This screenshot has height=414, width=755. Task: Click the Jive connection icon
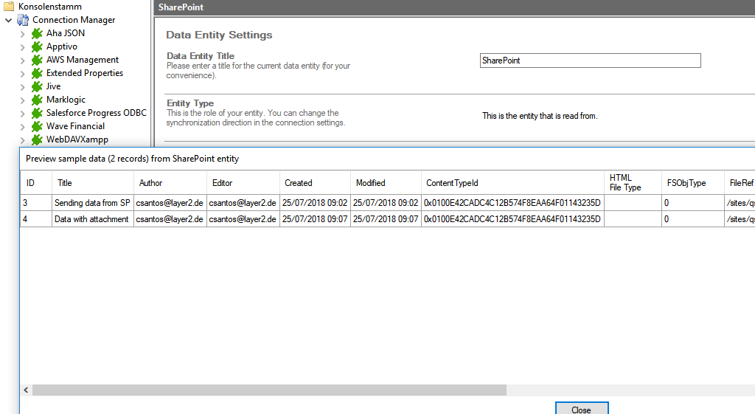pyautogui.click(x=37, y=86)
